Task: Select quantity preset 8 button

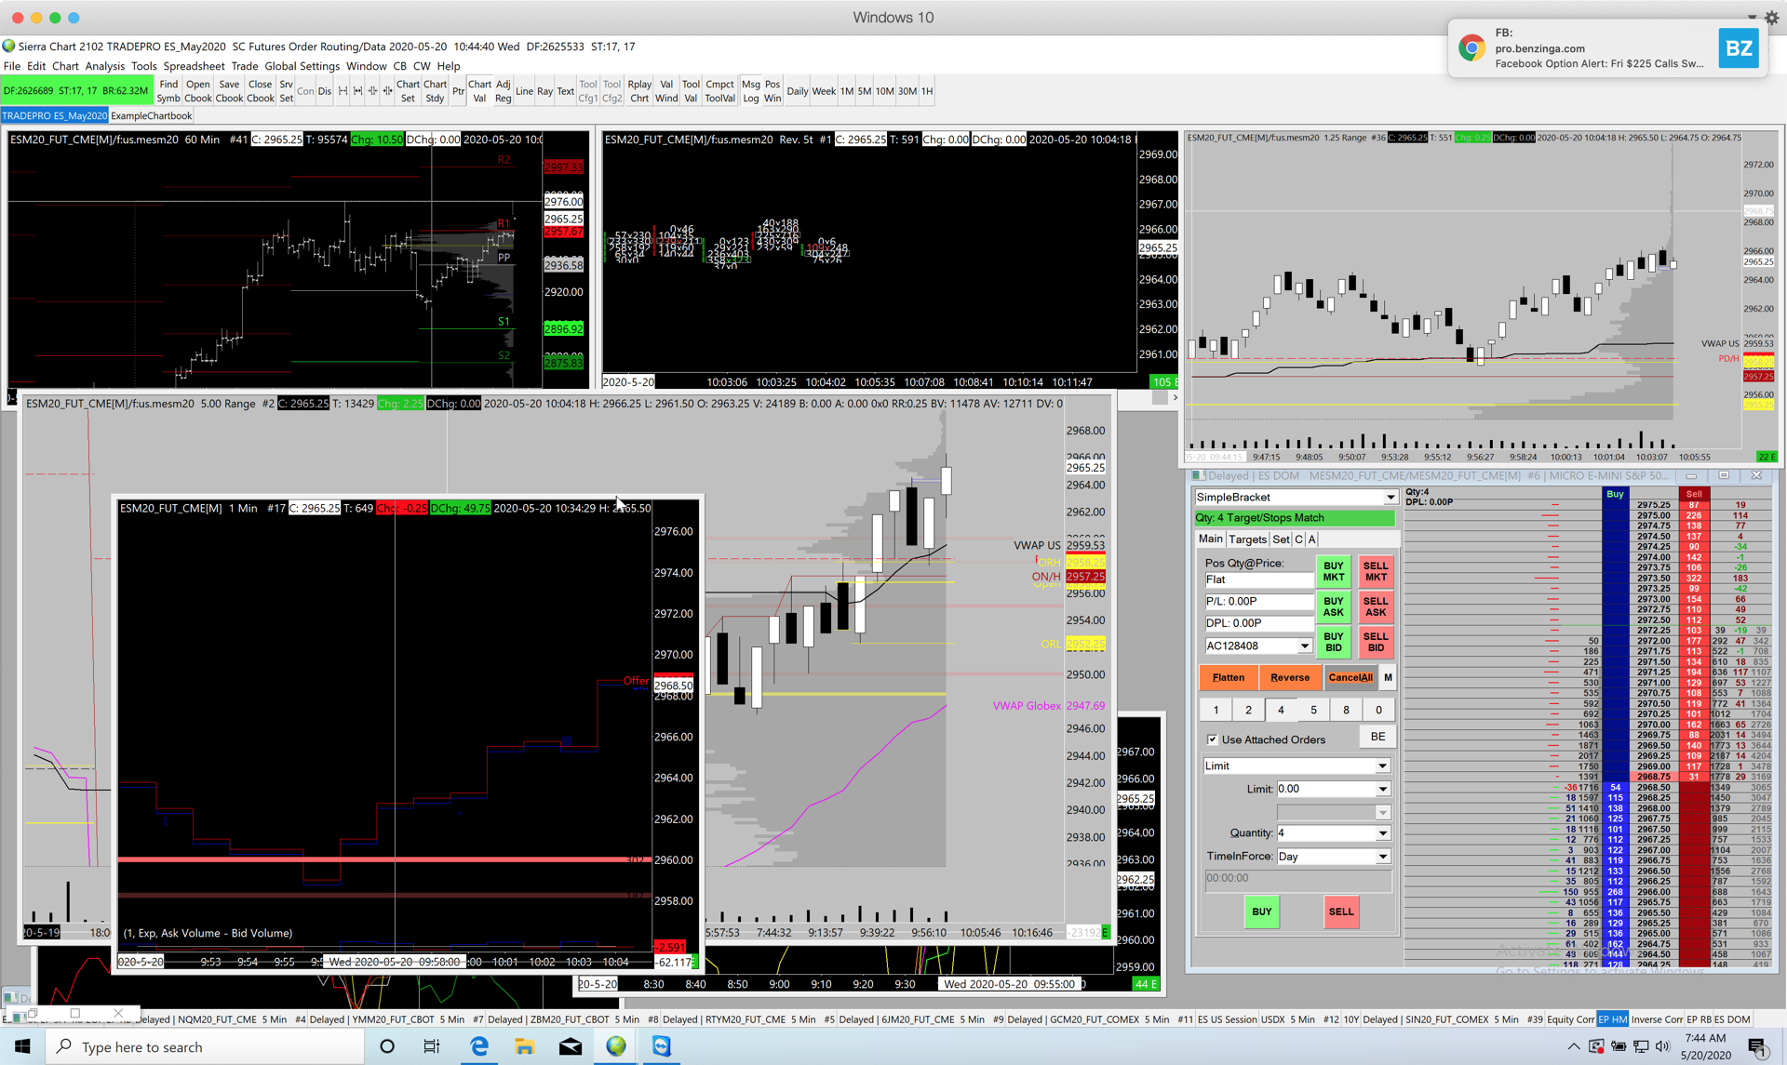Action: [1346, 710]
